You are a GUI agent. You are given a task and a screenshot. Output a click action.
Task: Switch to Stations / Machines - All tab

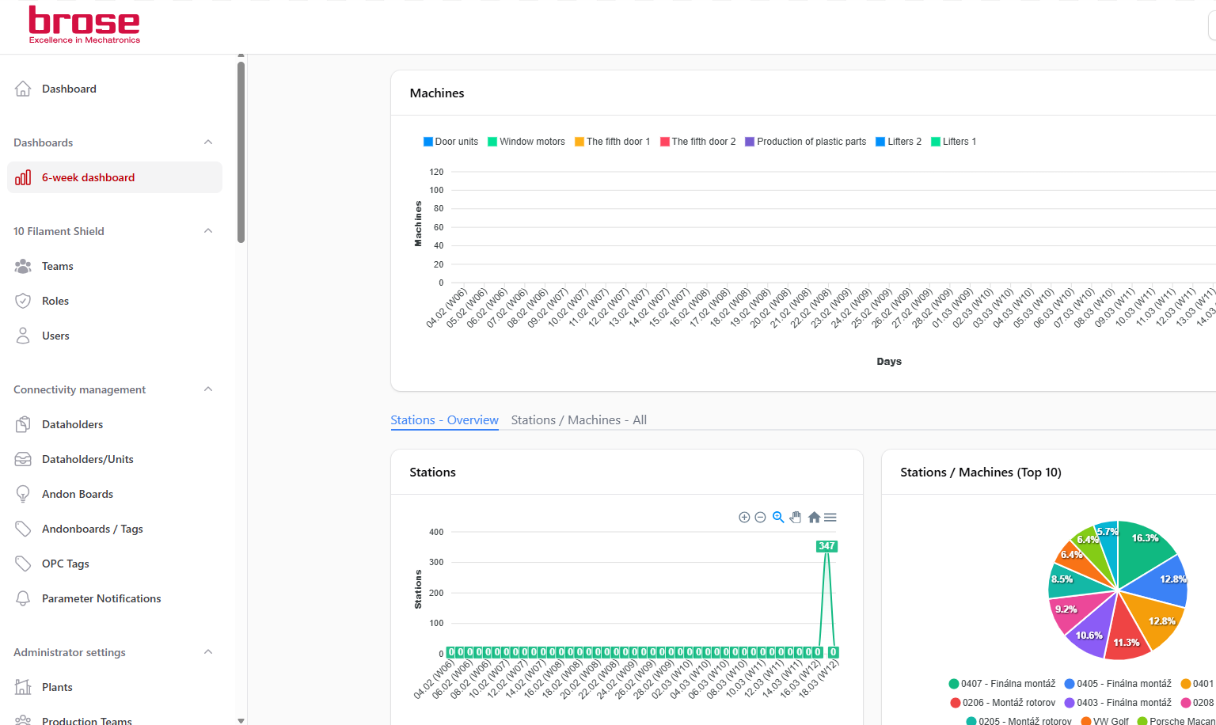[x=579, y=420]
